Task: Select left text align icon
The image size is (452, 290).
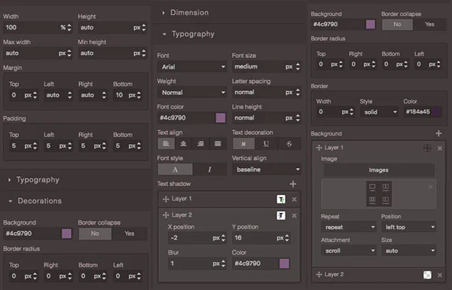Action: coord(166,144)
